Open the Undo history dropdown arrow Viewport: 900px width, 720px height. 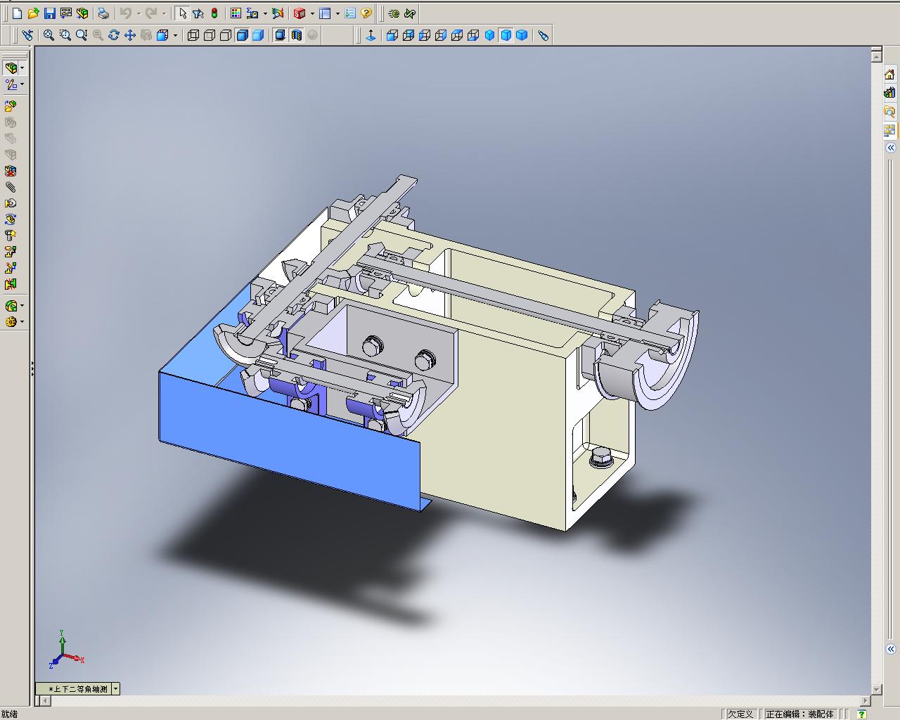pyautogui.click(x=139, y=13)
